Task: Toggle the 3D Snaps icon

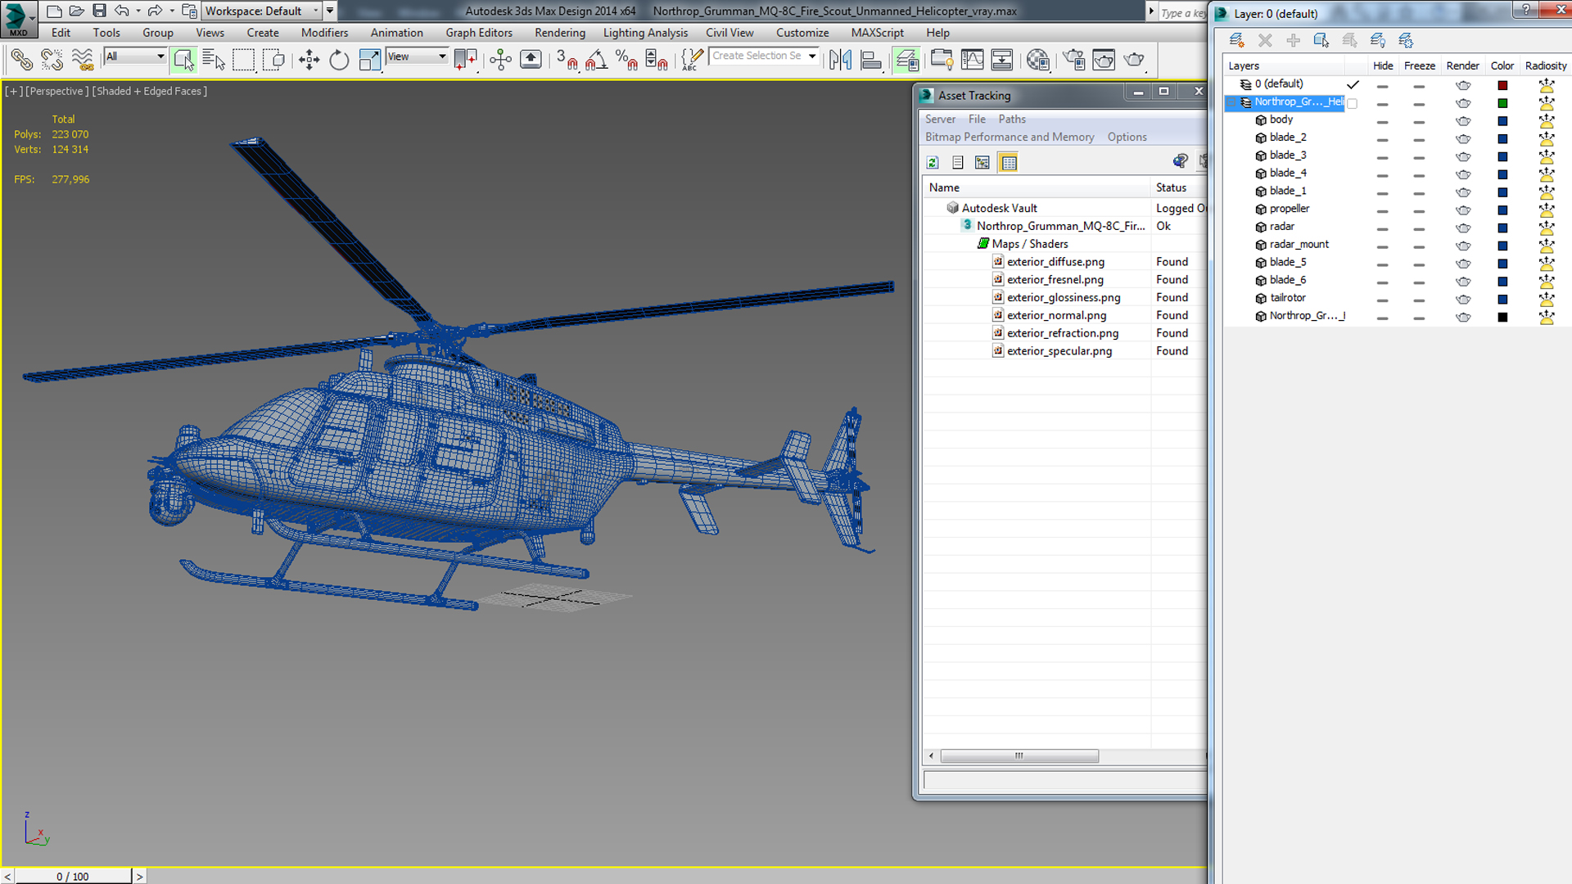Action: point(567,60)
